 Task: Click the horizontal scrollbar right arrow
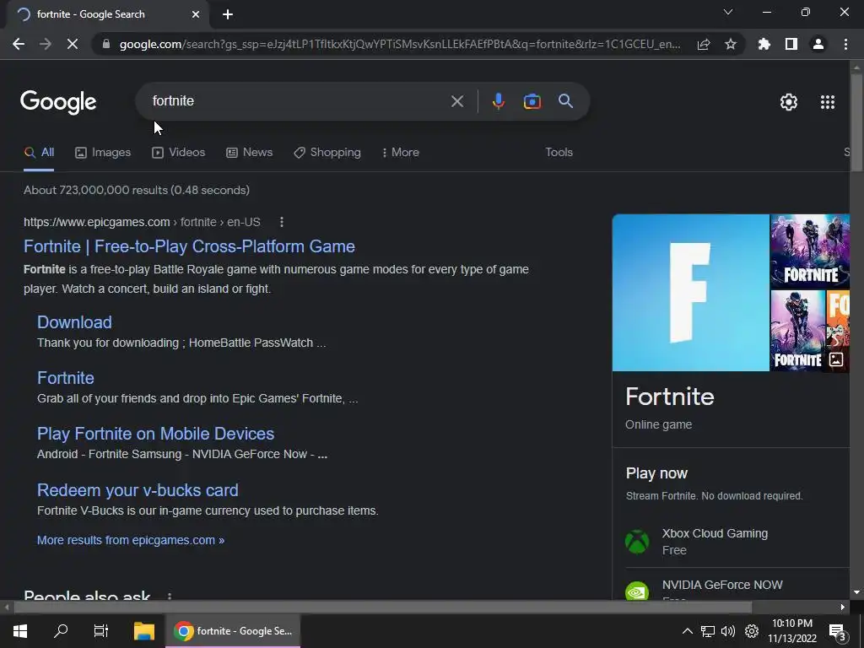tap(843, 607)
